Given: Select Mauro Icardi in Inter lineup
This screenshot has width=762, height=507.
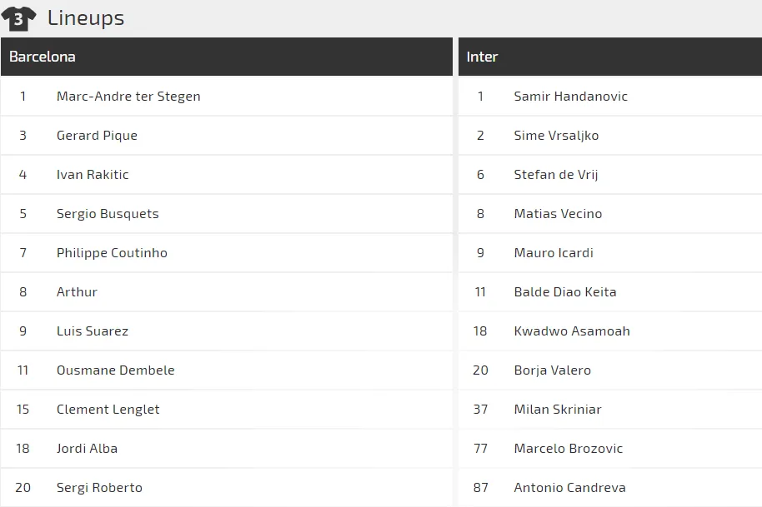Looking at the screenshot, I should [x=554, y=252].
